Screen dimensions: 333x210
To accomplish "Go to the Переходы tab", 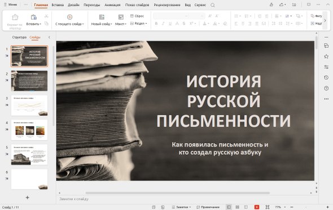I will [x=92, y=5].
